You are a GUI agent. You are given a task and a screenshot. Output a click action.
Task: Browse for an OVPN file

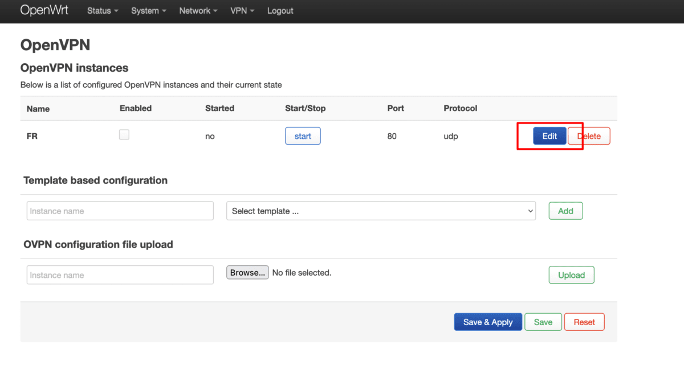(x=247, y=273)
